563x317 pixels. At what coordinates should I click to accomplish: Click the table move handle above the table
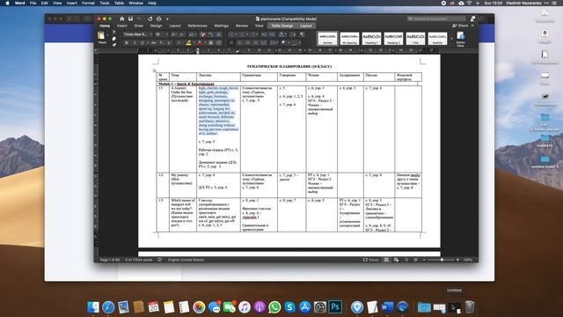[155, 70]
